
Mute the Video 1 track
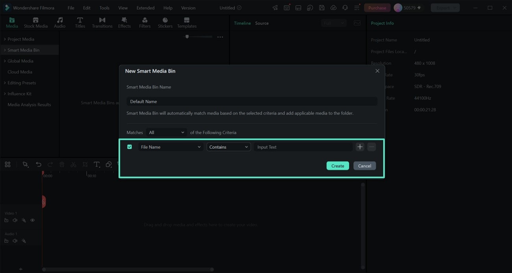(x=15, y=220)
